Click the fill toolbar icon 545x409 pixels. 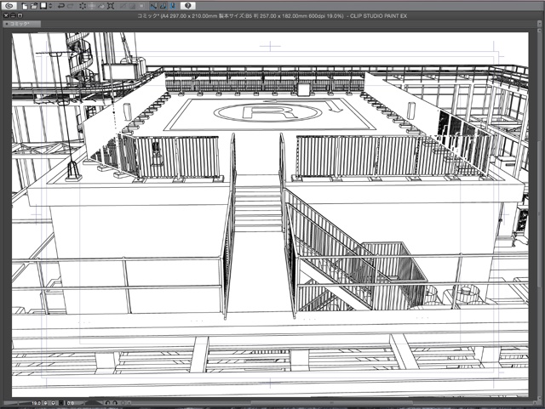click(102, 6)
